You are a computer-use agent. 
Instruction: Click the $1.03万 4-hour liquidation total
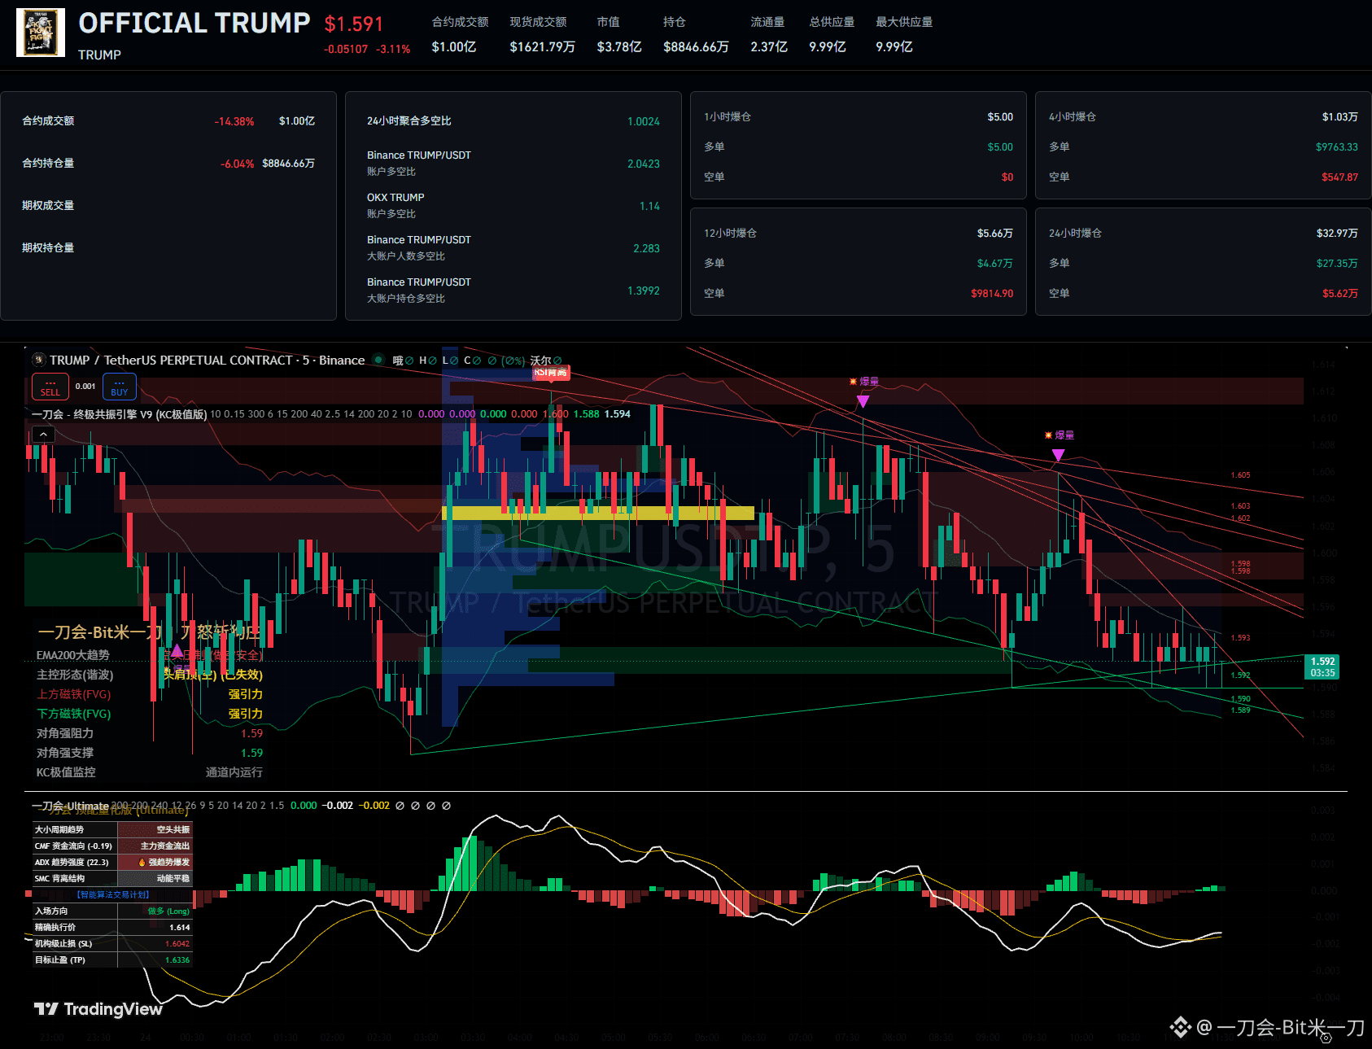[1340, 116]
